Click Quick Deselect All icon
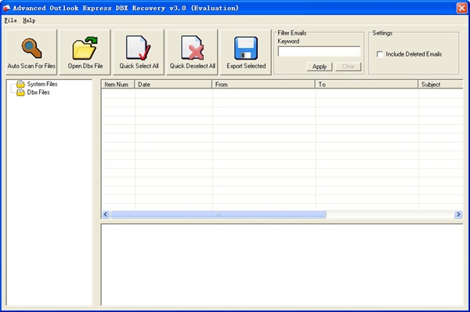470x312 pixels. click(192, 48)
